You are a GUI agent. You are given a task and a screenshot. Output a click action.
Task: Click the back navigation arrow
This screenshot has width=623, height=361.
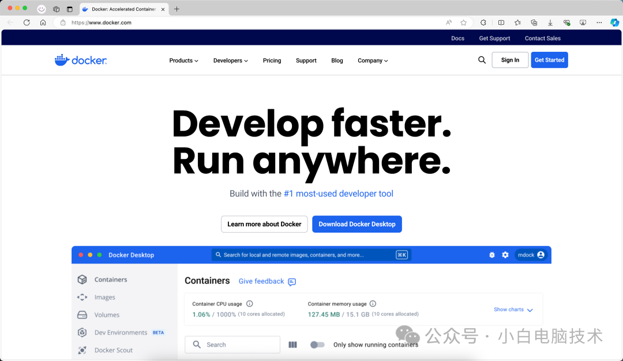[x=10, y=22]
